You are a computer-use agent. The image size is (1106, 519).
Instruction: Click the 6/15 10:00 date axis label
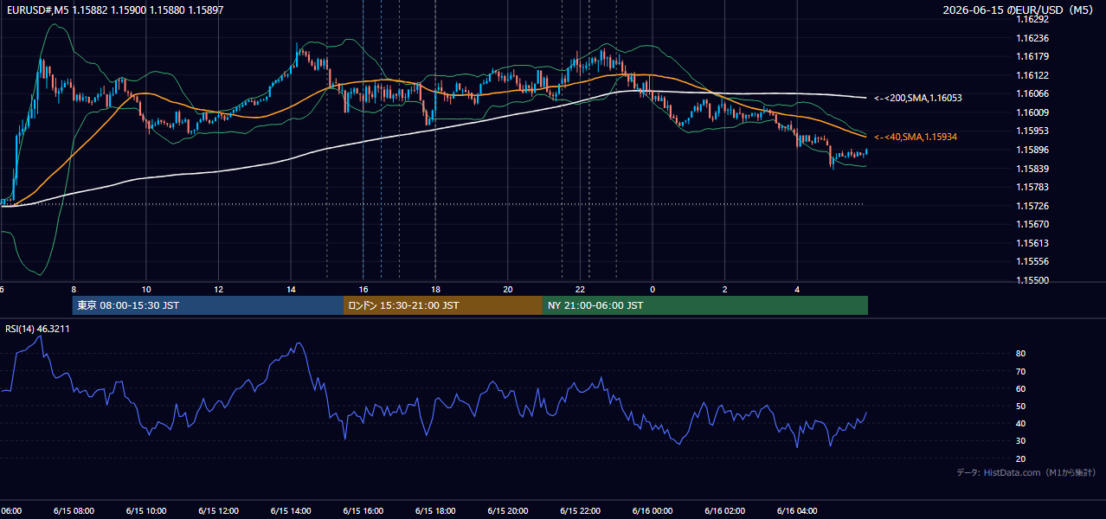pos(145,511)
